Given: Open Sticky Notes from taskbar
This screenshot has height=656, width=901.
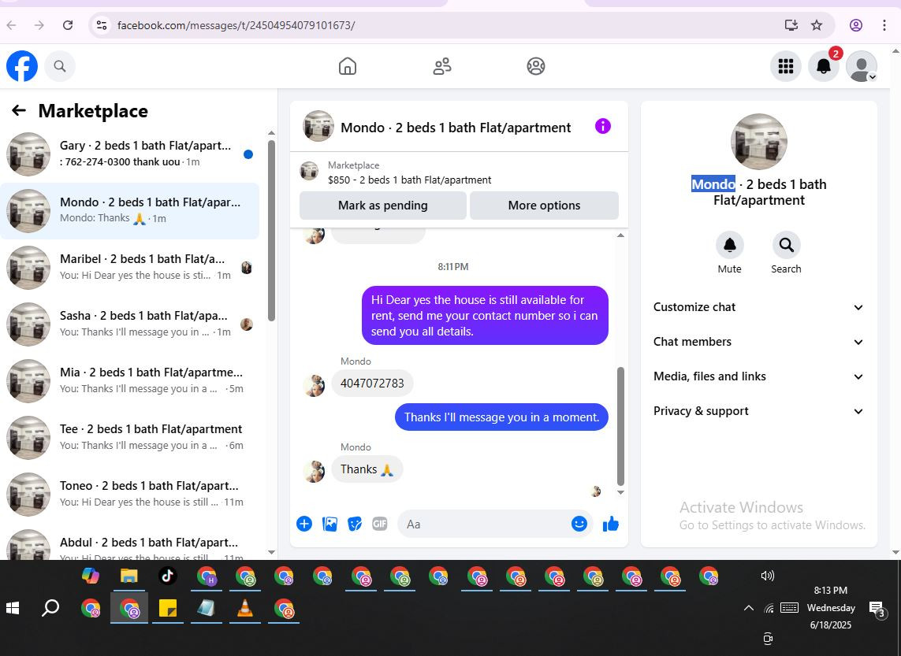Looking at the screenshot, I should [x=167, y=608].
